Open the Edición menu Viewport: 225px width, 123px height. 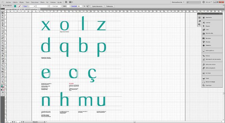pos(15,2)
